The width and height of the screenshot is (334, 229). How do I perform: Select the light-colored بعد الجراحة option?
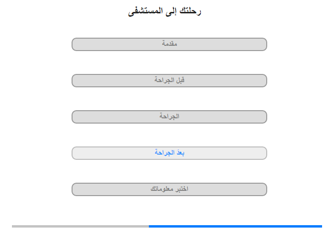click(x=169, y=153)
